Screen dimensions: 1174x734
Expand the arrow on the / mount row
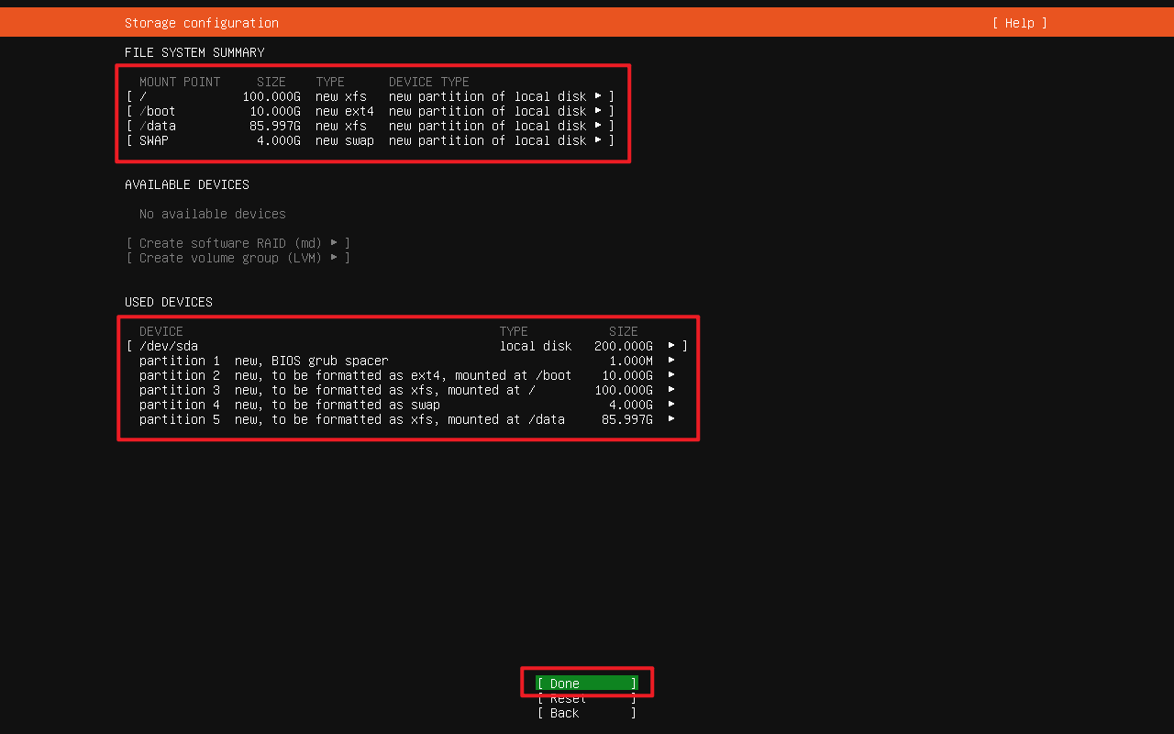click(x=598, y=96)
